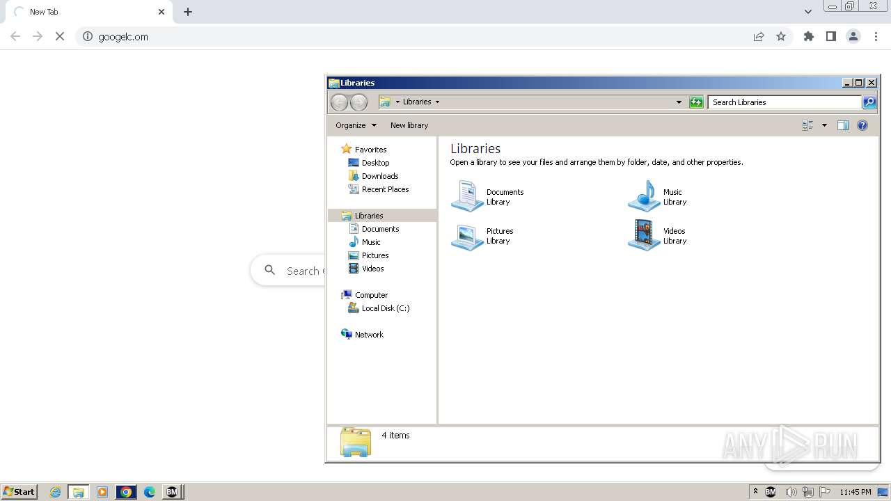The width and height of the screenshot is (891, 501).
Task: Click the green refresh button in Explorer
Action: (696, 102)
